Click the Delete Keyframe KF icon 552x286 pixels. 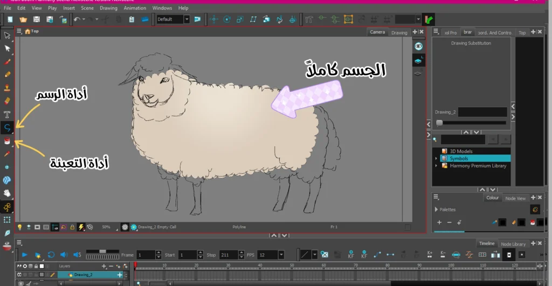[x=364, y=254]
